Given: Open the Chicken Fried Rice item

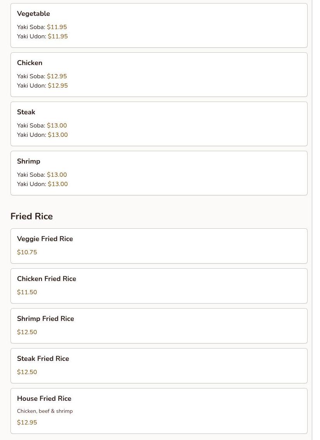Looking at the screenshot, I should (x=159, y=286).
